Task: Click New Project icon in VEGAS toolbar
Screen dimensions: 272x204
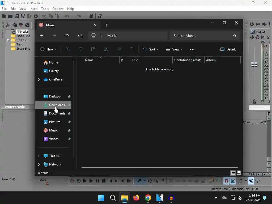Action: (4, 16)
